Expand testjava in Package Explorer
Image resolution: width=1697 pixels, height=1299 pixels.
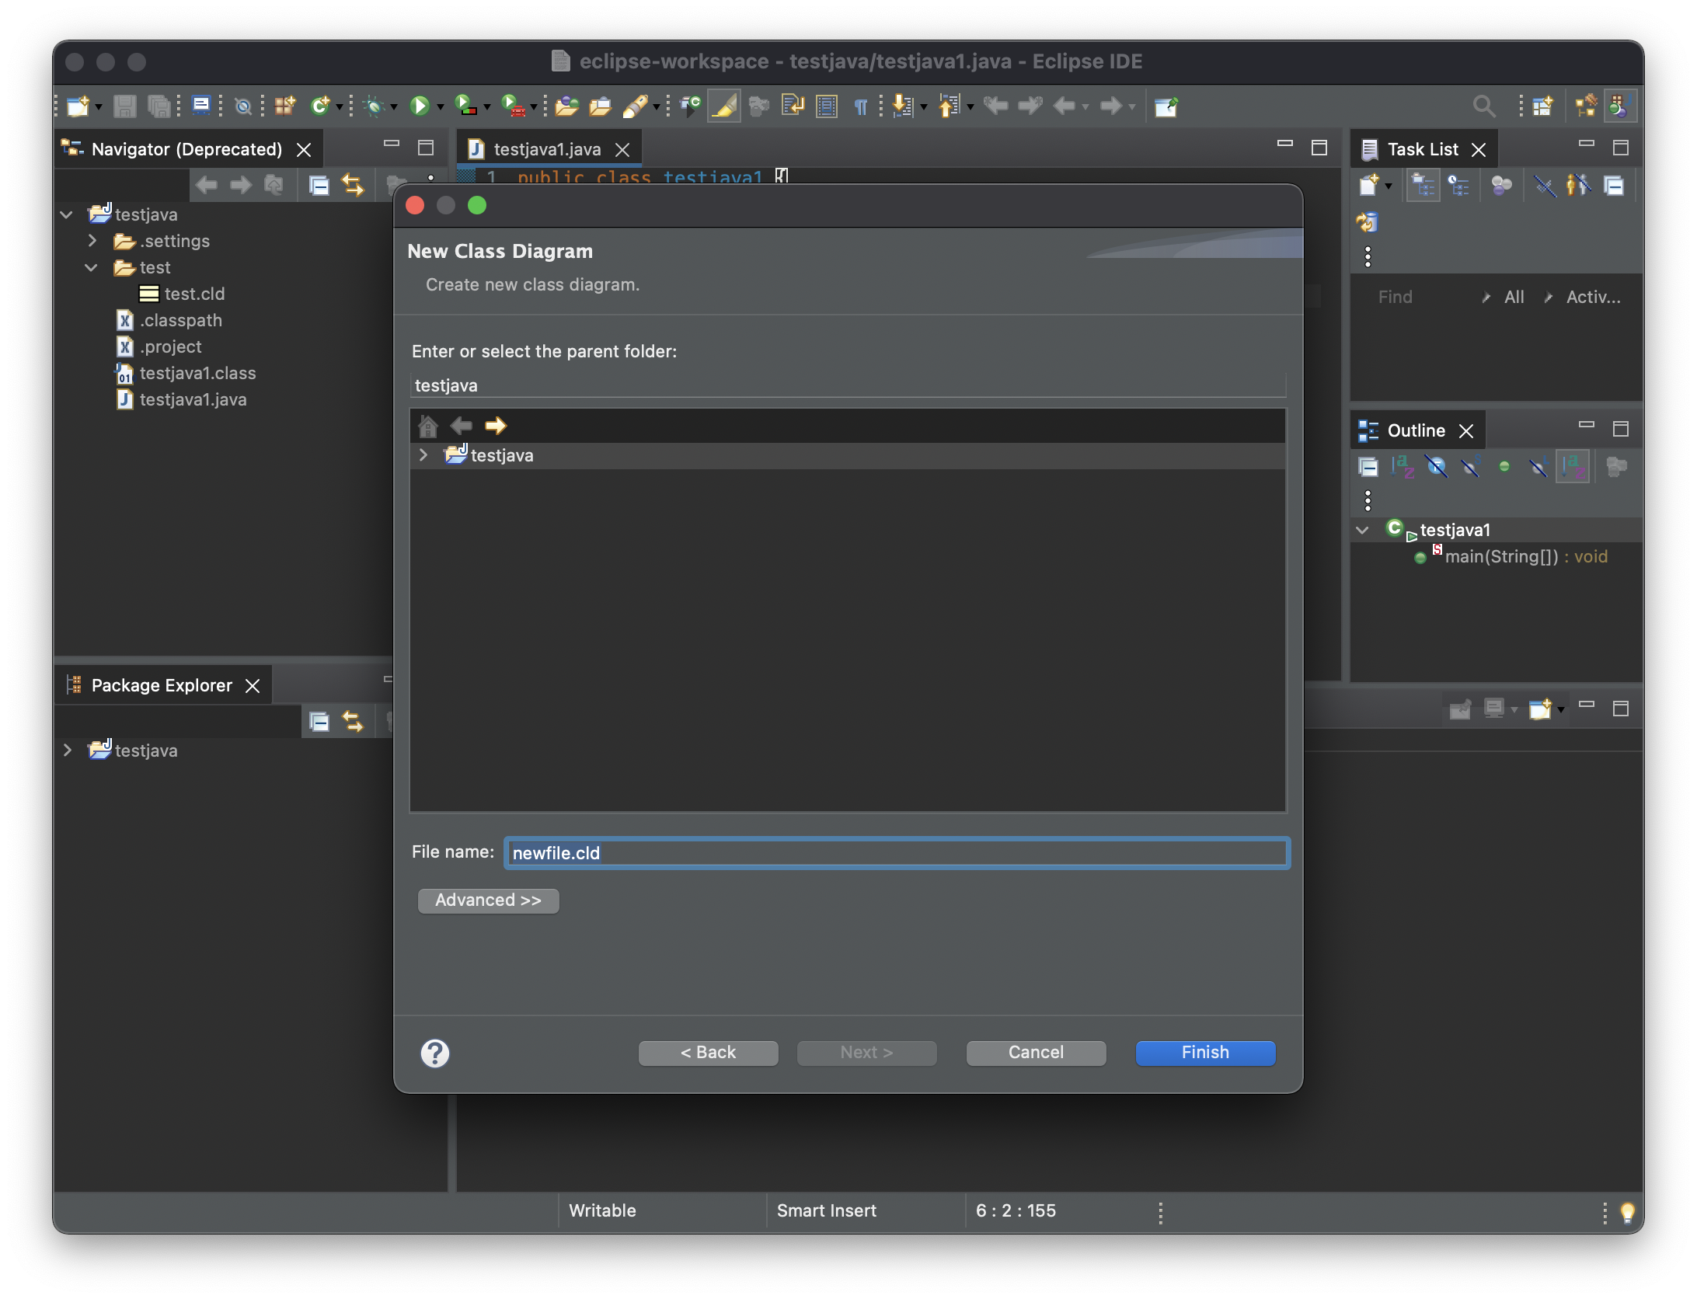67,750
